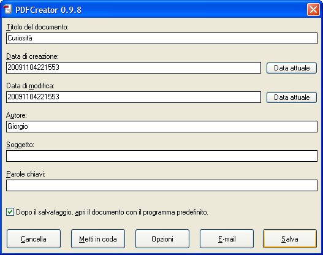The width and height of the screenshot is (323, 255).
Task: Focus the empty Parole chiavi field
Action: coord(162,186)
